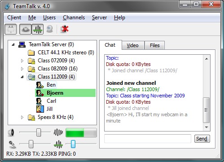
Task: Click locked folder icon of Speex 8 KHz
Action: (x=31, y=118)
